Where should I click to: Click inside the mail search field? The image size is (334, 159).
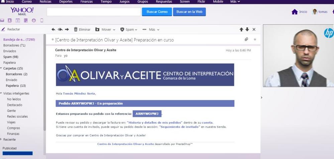coord(94,12)
